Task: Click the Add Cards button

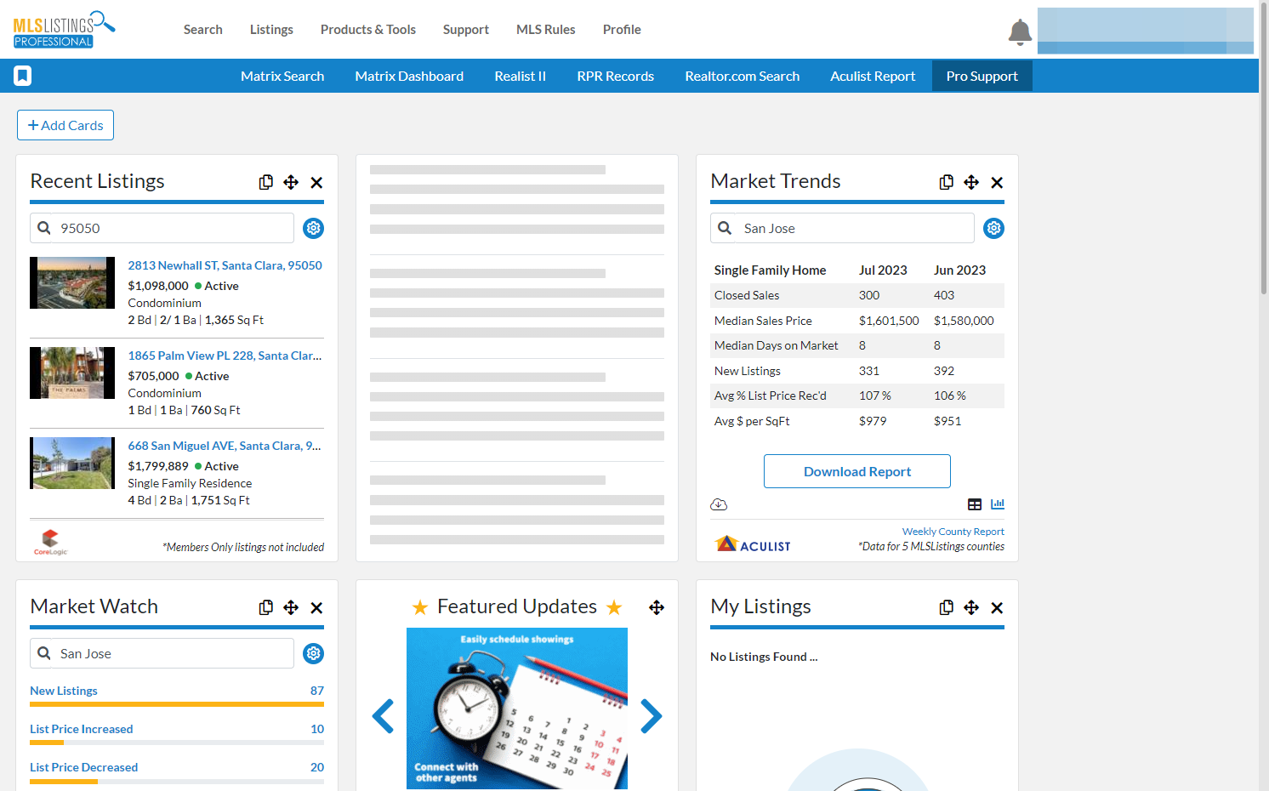Action: click(x=65, y=125)
